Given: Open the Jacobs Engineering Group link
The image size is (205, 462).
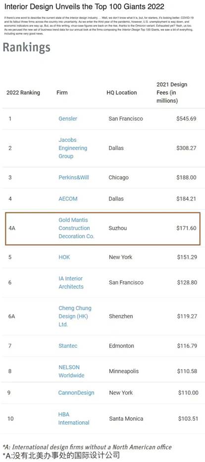Looking at the screenshot, I should [x=73, y=148].
